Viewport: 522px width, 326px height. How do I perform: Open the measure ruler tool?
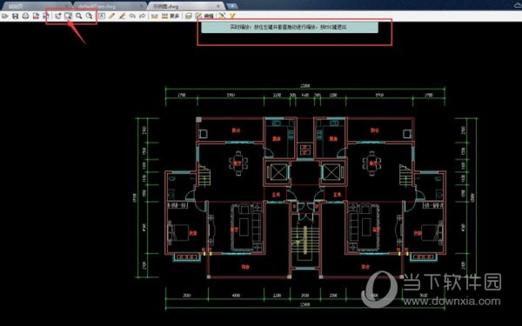[155, 16]
